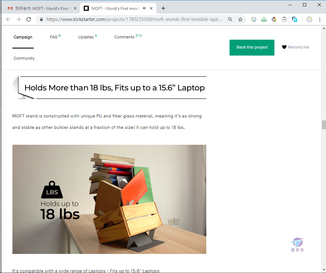Screen dimensions: 326x273
Task: Open a new browser tab
Action: 163,8
